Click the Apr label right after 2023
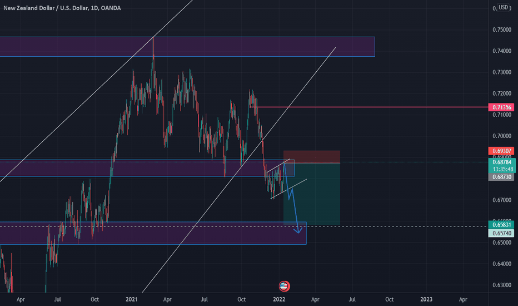The width and height of the screenshot is (518, 306). coord(463,299)
